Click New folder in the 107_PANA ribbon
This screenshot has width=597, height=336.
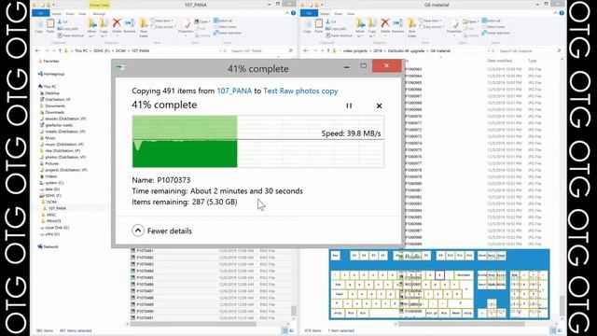(x=144, y=28)
